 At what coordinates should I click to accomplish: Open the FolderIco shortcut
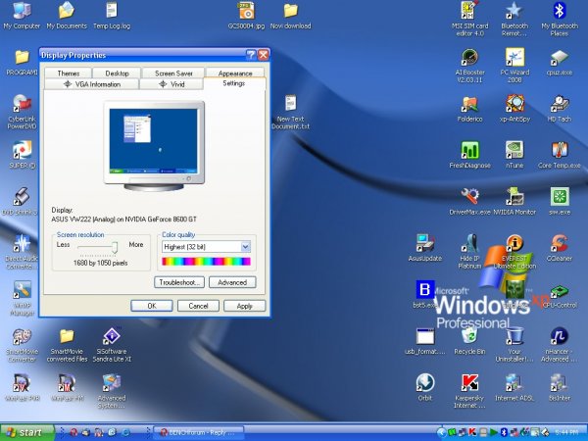coord(469,109)
